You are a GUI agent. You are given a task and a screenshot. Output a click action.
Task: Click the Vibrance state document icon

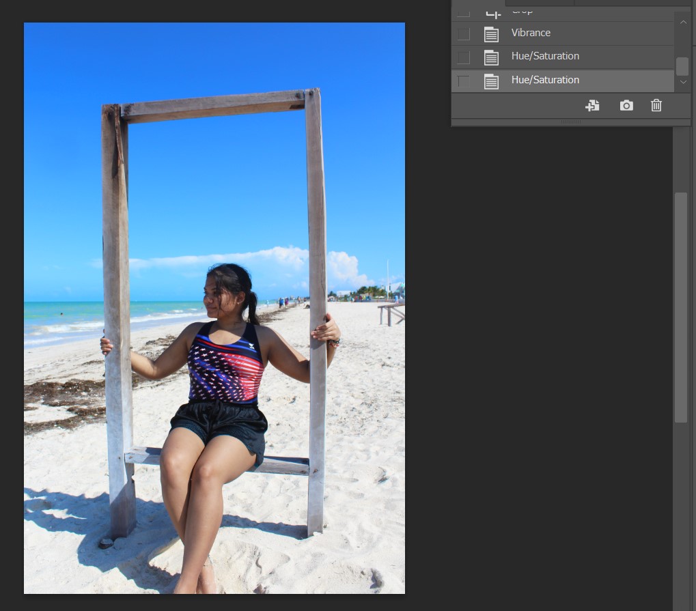tap(491, 33)
